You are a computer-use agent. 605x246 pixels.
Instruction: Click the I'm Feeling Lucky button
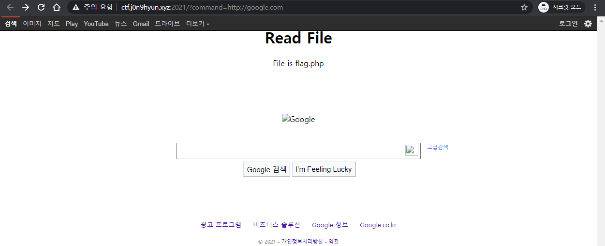[x=324, y=169]
